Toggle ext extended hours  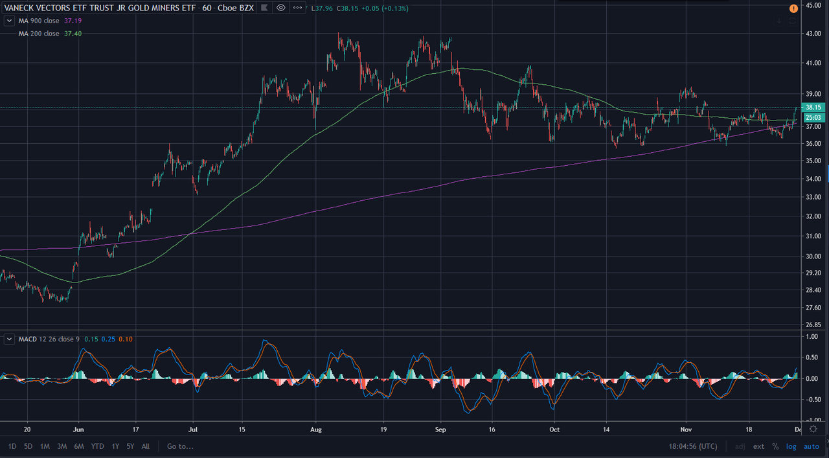[x=758, y=446]
